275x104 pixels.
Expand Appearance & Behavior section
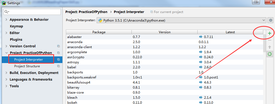6,19
